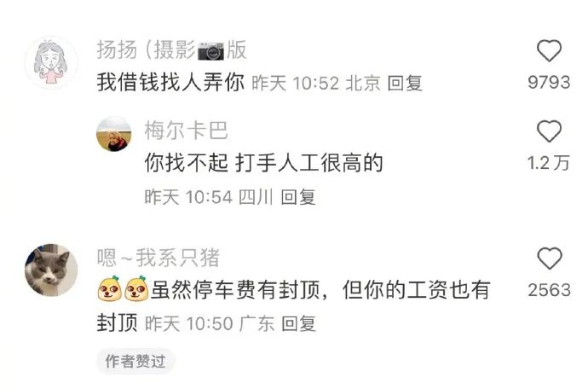Select the reply text 你找不起 打手人工很高的
The height and width of the screenshot is (389, 588).
click(263, 163)
